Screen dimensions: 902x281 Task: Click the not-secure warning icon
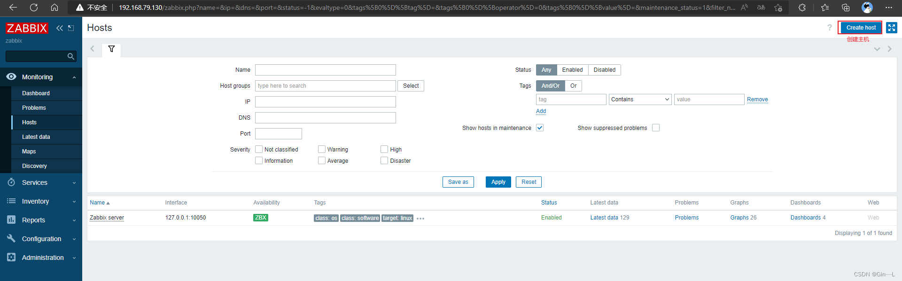[80, 8]
